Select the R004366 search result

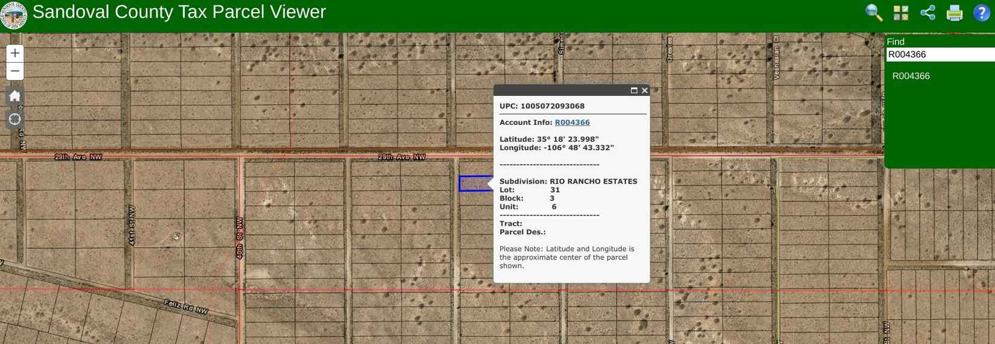911,76
